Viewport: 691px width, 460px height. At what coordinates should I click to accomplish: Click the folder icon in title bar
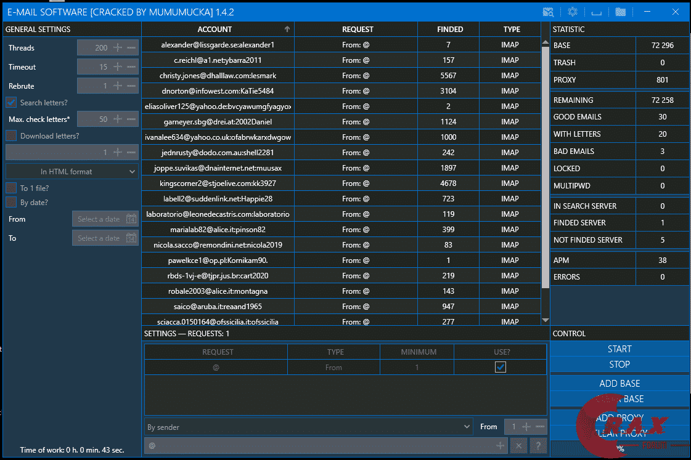point(621,12)
